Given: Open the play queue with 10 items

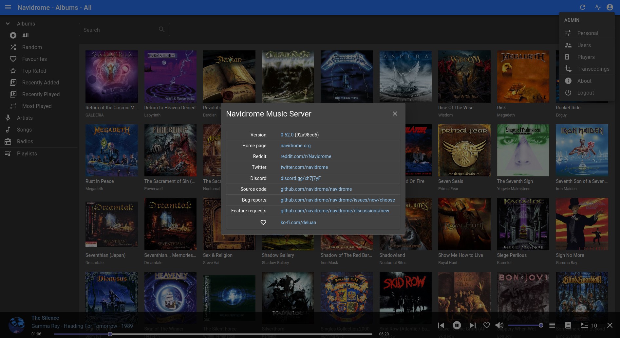Looking at the screenshot, I should coord(589,325).
